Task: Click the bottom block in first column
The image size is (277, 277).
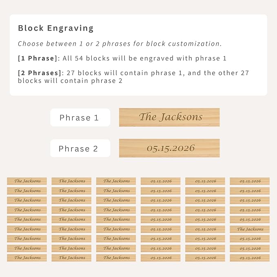Action: tap(27, 258)
